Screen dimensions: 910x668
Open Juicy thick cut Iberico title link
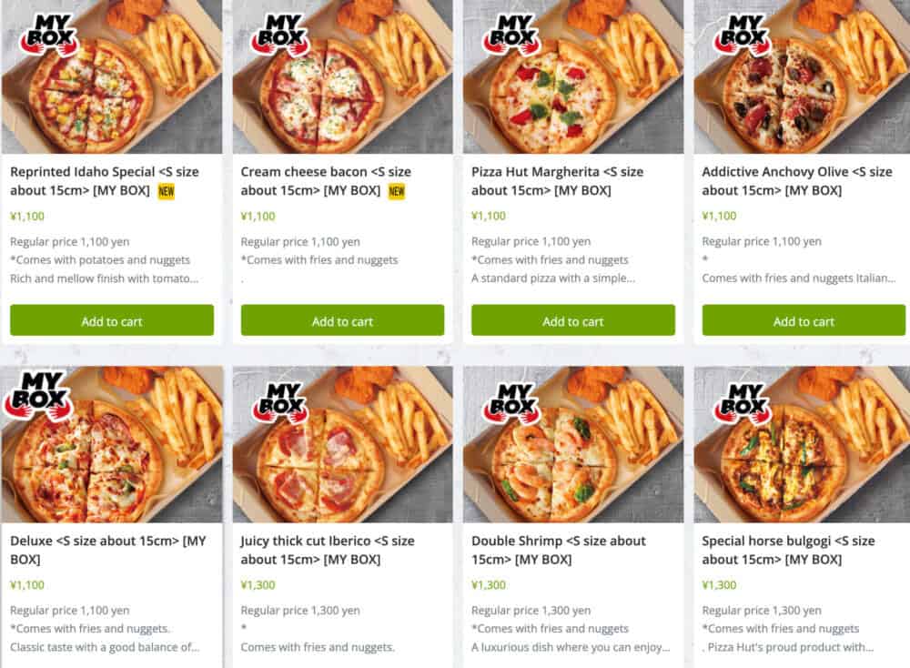coord(328,550)
